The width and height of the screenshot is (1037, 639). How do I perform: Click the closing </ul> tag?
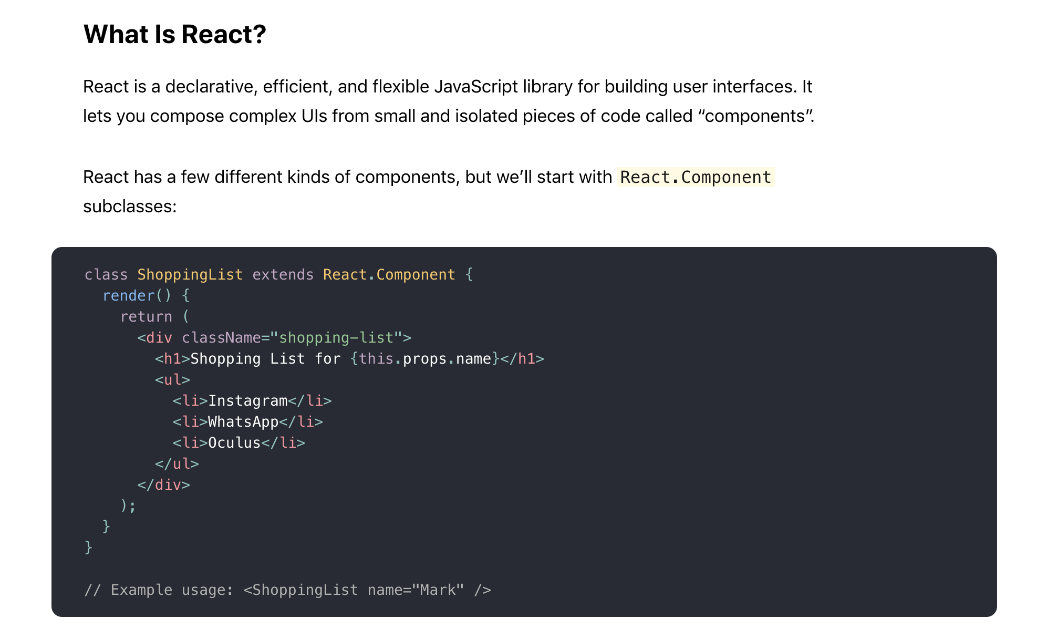click(177, 464)
